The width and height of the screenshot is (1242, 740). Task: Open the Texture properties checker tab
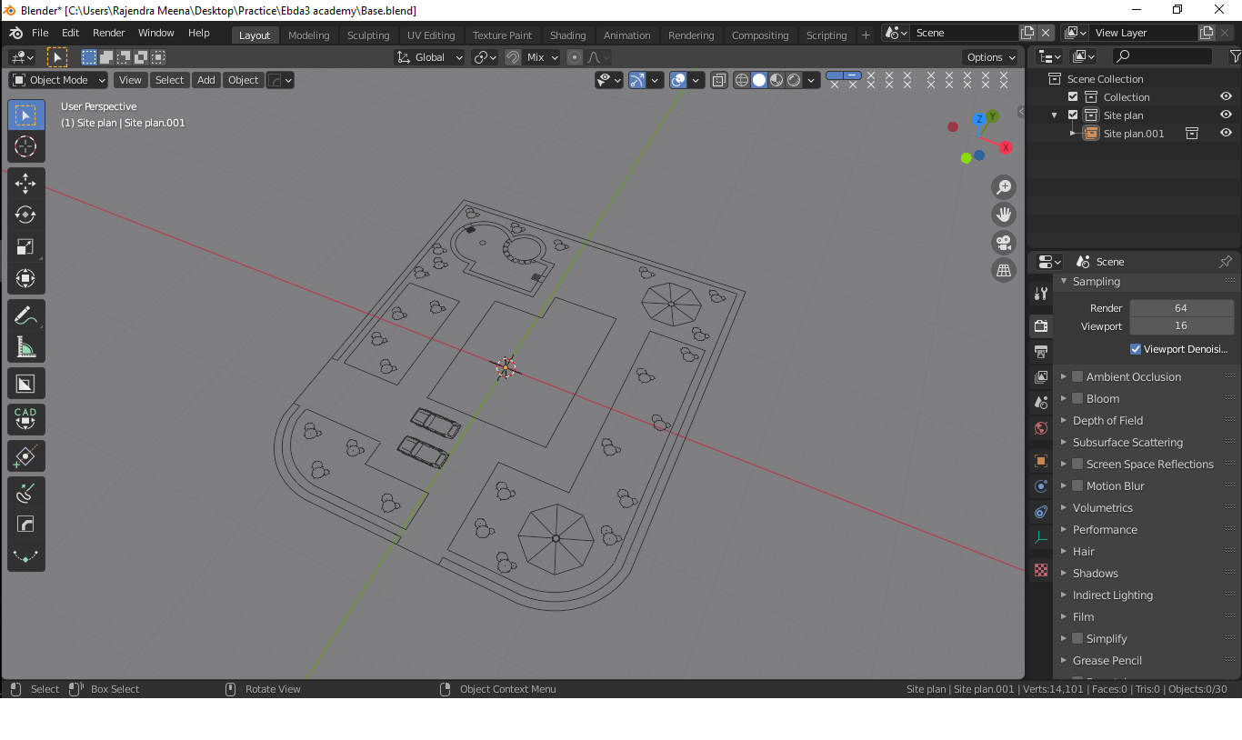(1041, 570)
